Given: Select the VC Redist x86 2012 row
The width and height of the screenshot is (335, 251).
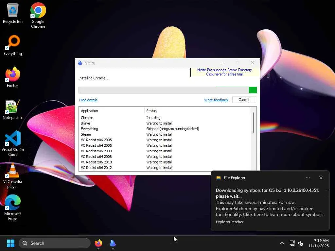Looking at the screenshot, I should click(x=165, y=168).
